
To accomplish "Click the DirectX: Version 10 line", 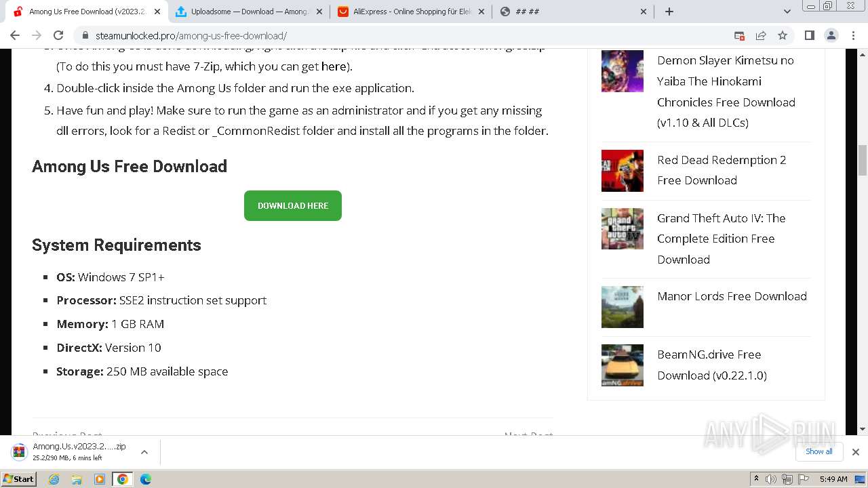I will point(108,348).
